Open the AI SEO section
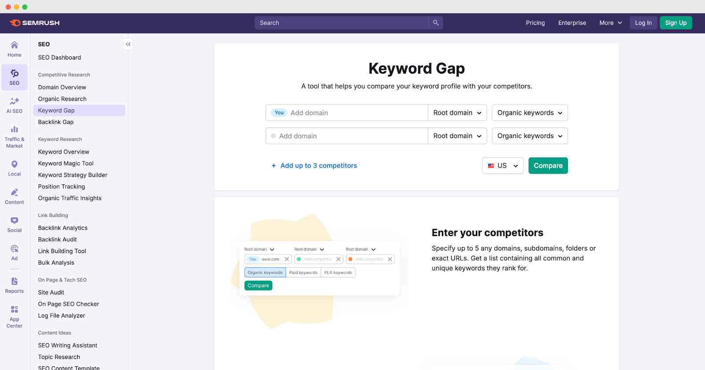 coord(14,105)
